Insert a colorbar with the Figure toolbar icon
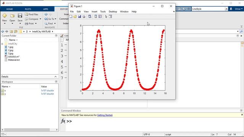 click(96, 16)
